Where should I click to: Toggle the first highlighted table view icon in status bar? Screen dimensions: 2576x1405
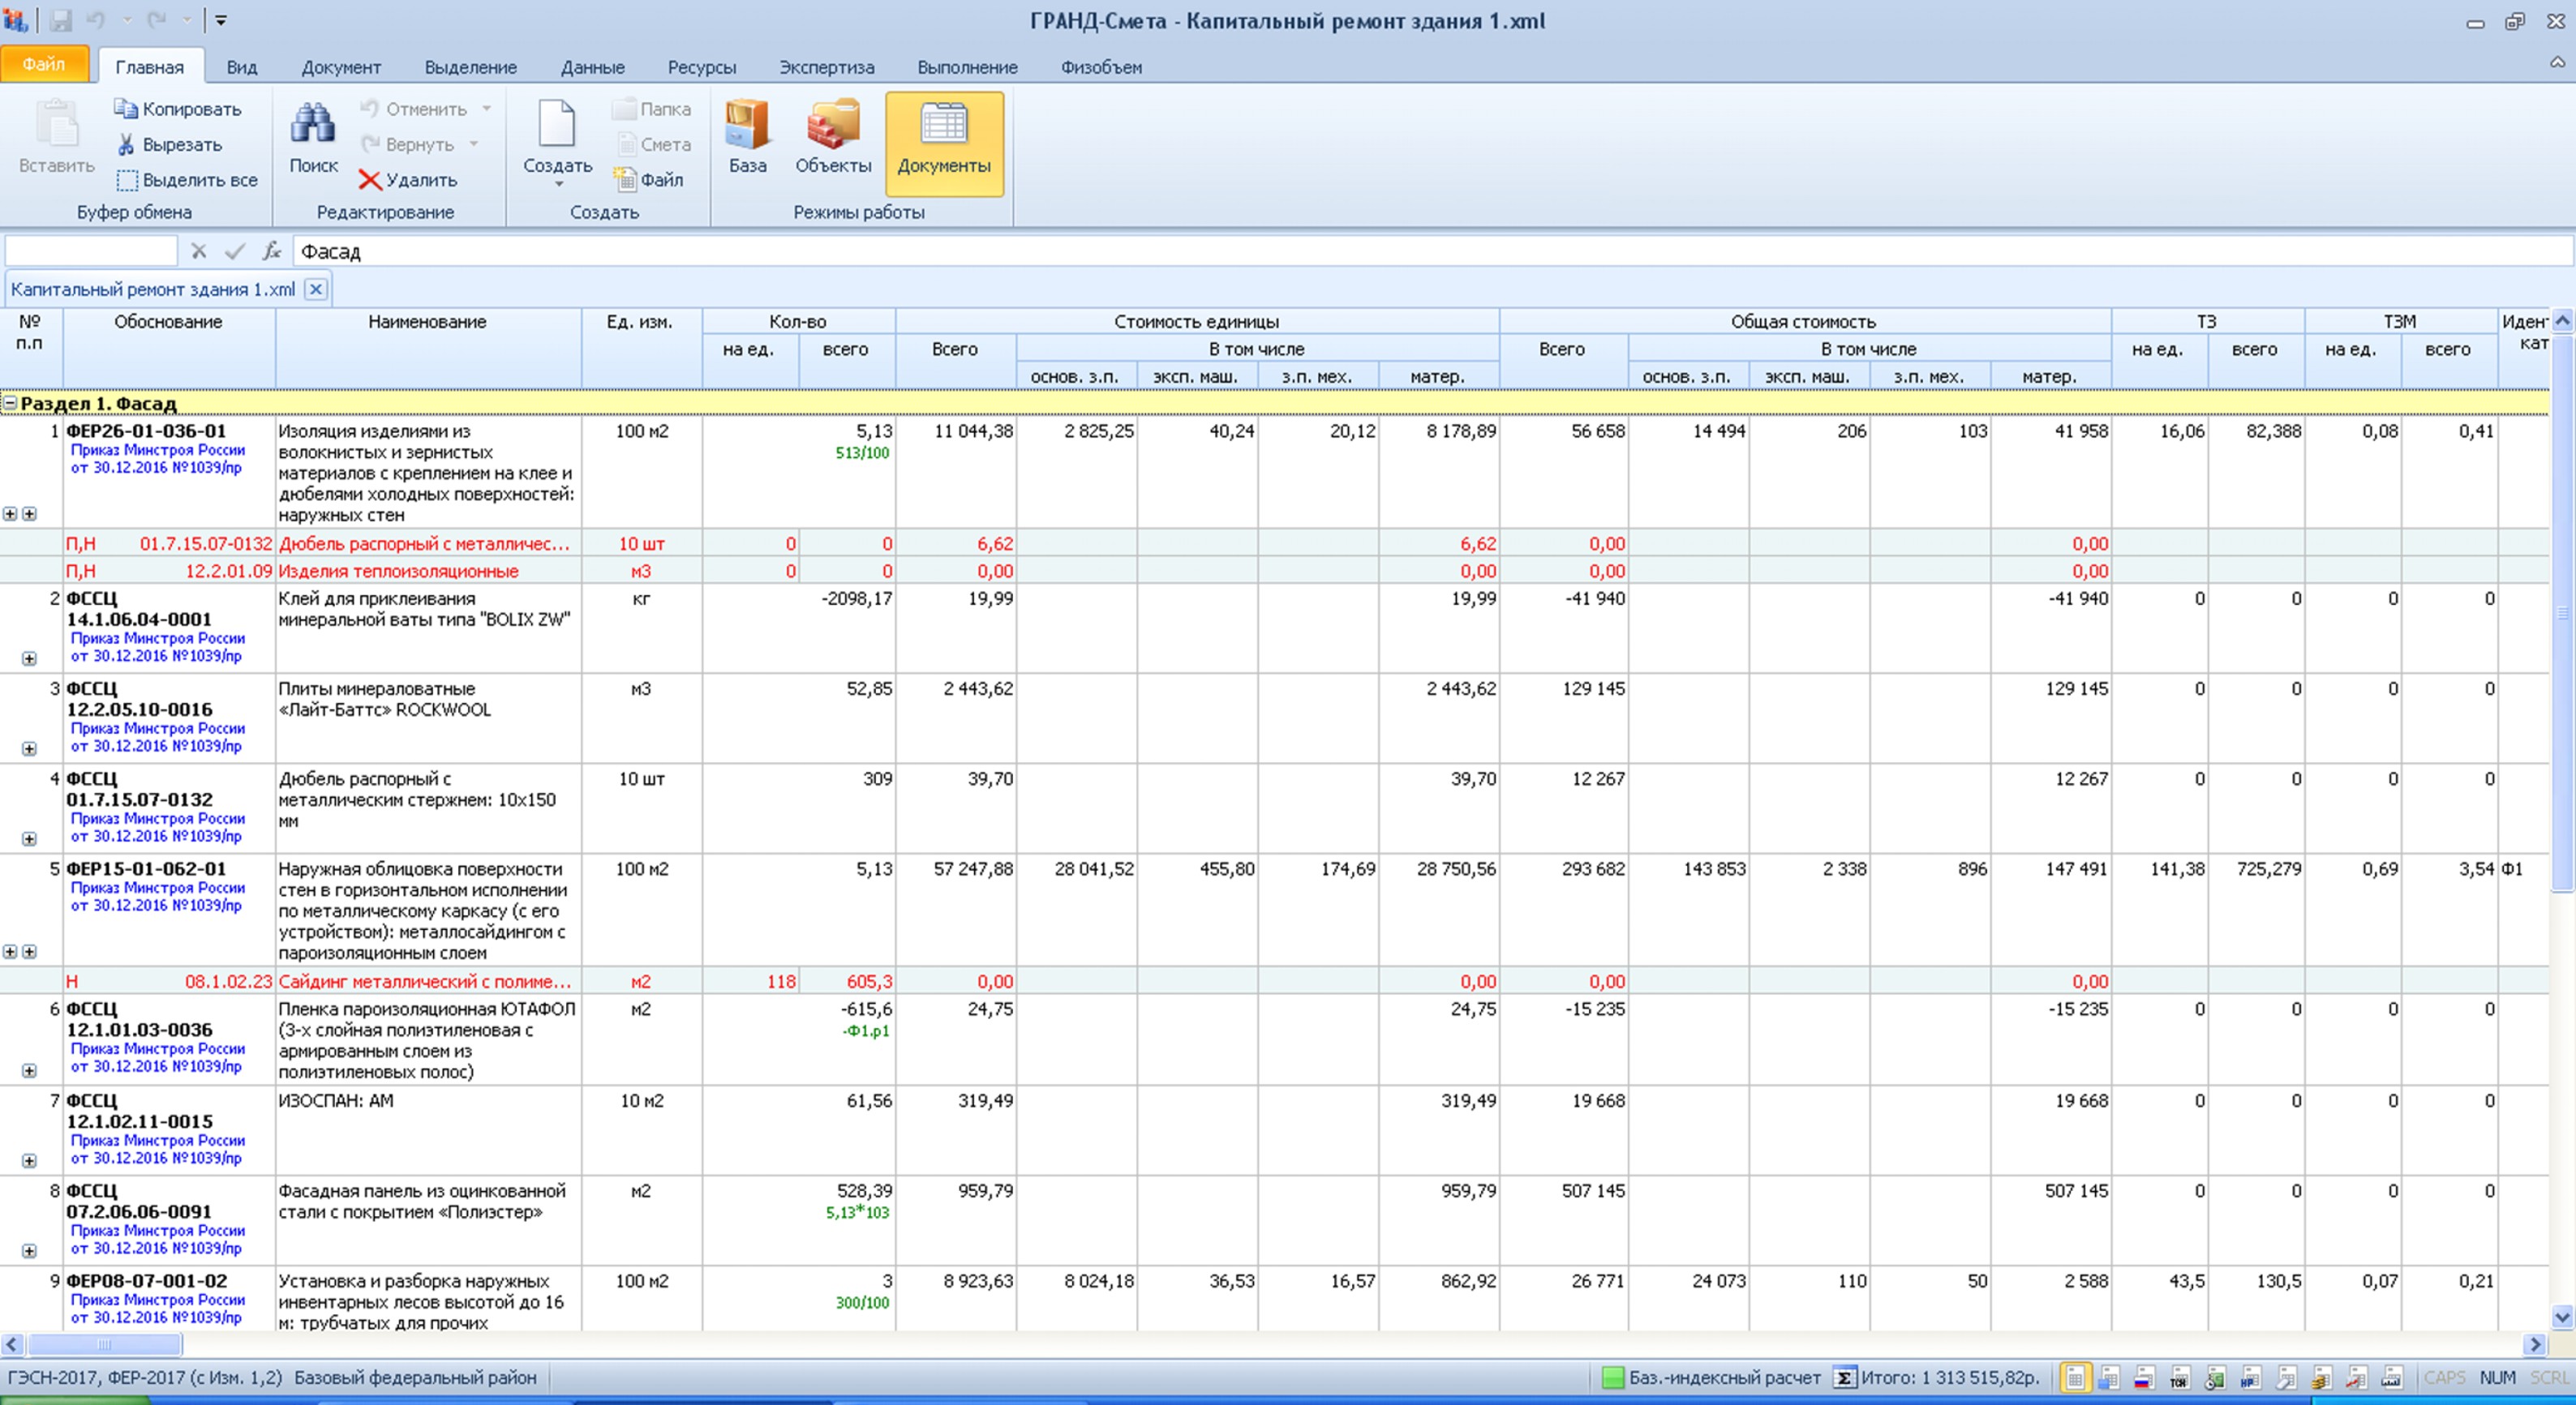[x=2075, y=1378]
